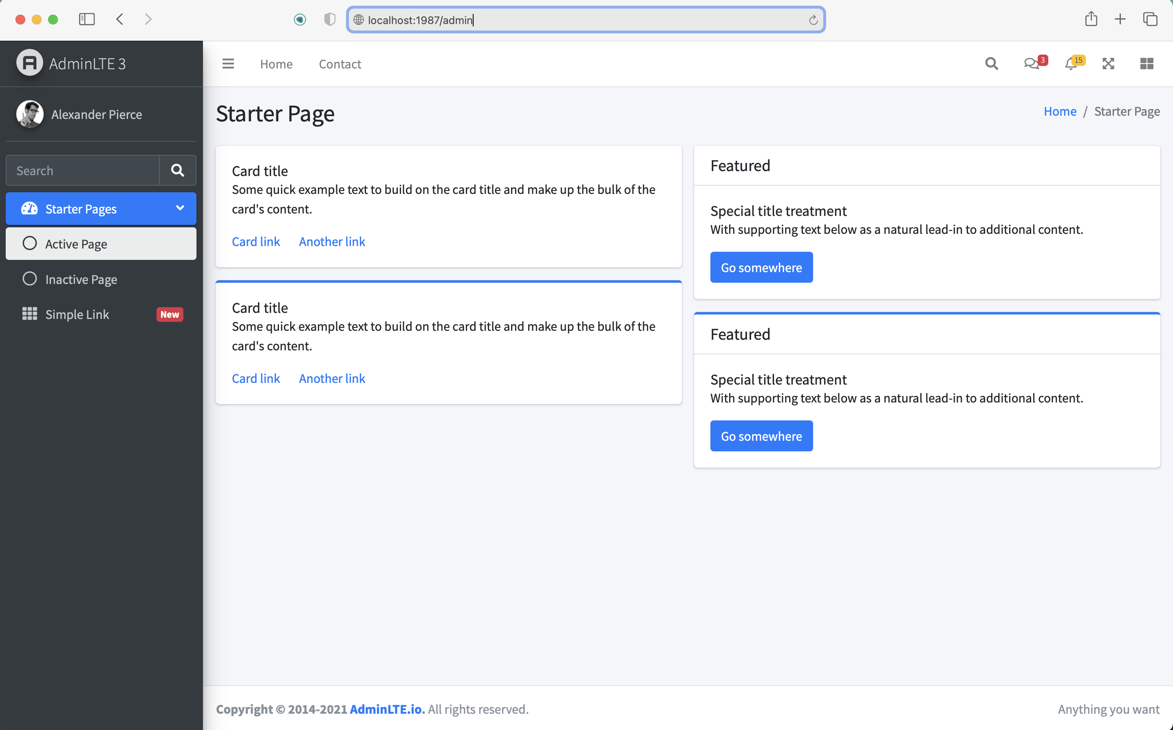Click the sidebar search magnifier button
The image size is (1173, 730).
(x=177, y=170)
